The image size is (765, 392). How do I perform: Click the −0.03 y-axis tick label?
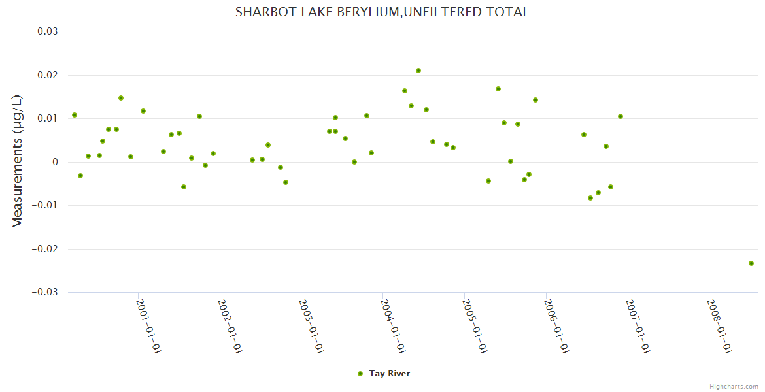(44, 292)
